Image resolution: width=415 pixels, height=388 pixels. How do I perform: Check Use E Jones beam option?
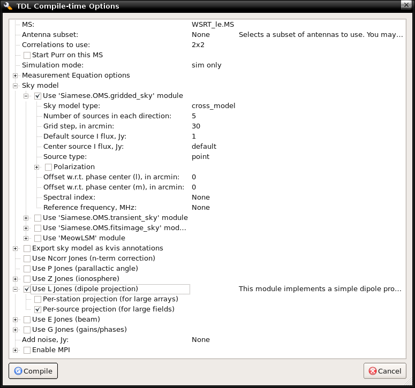point(27,319)
